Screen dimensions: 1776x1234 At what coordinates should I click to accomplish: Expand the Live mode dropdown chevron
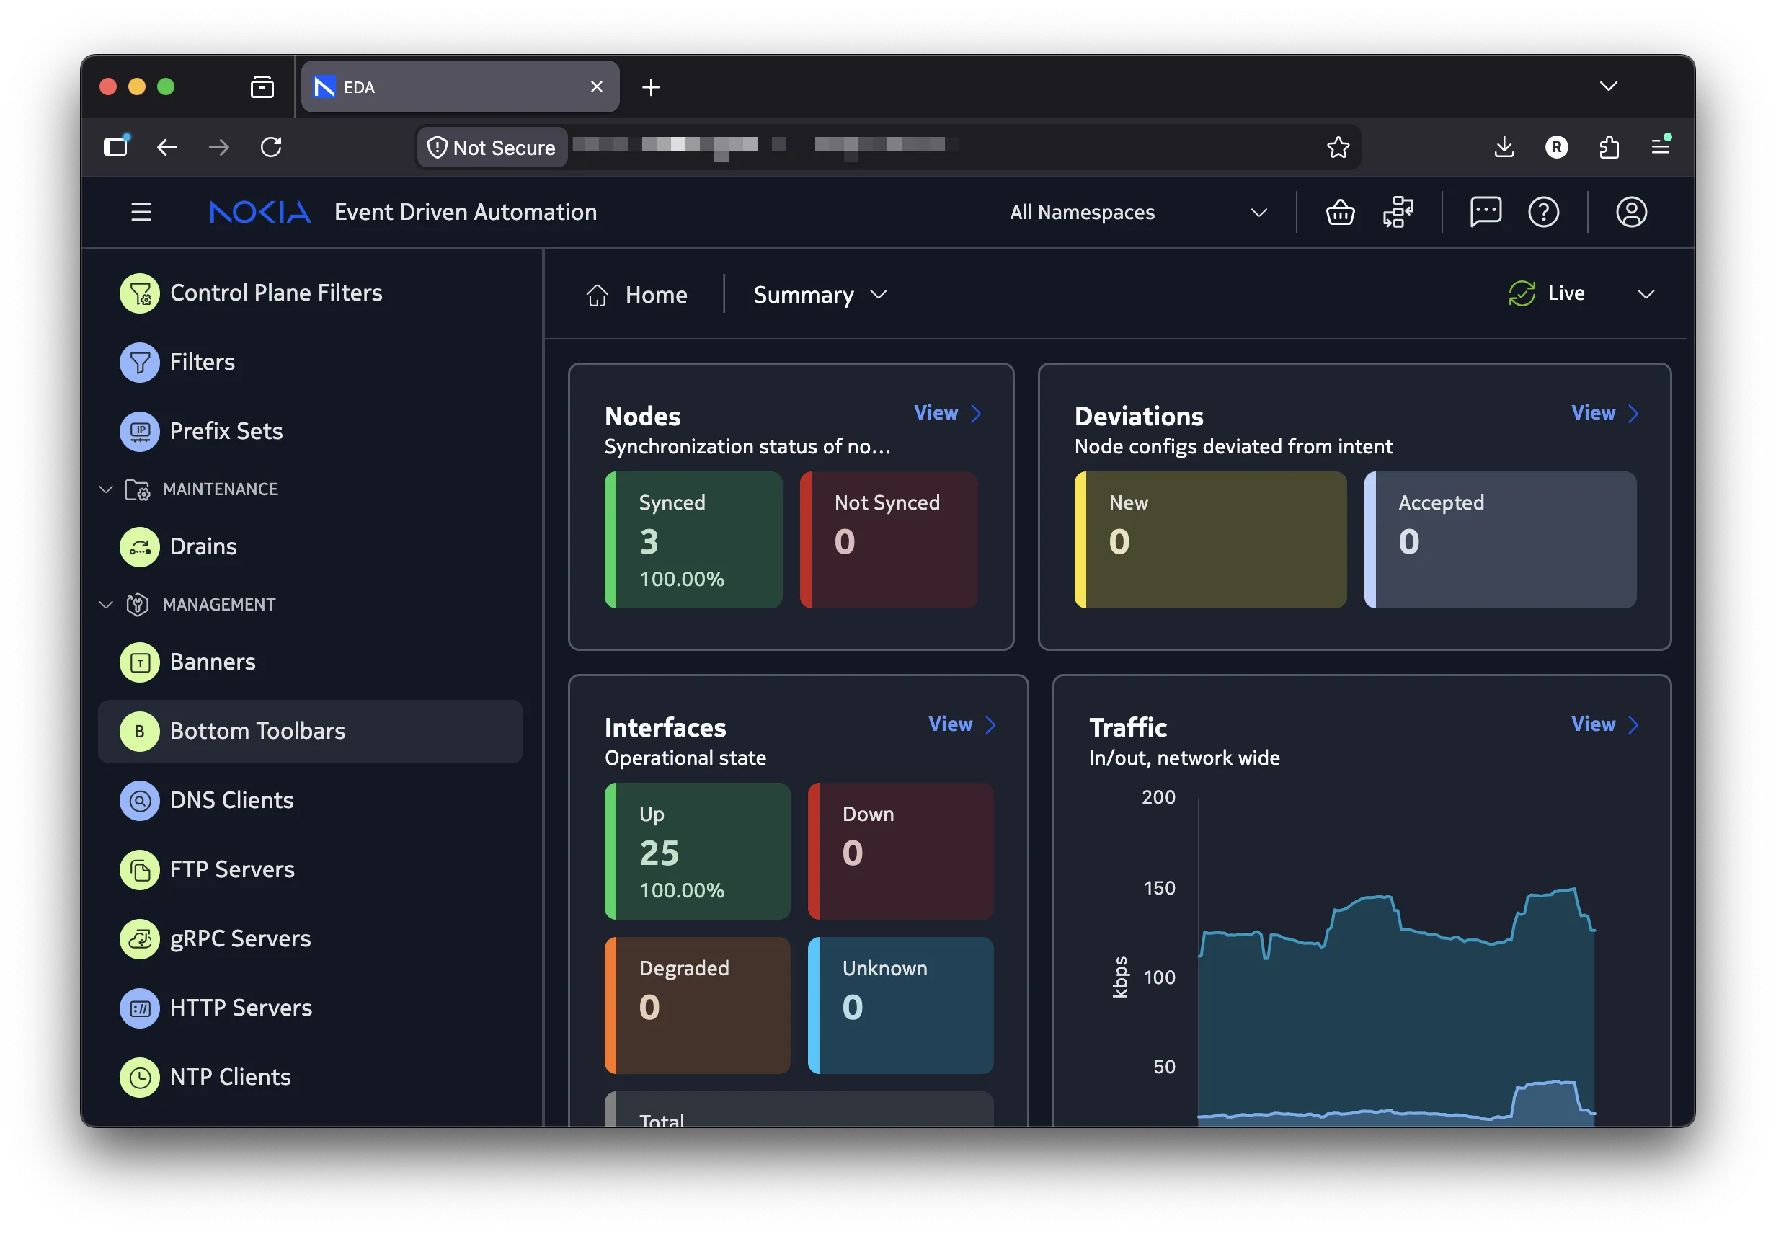click(1646, 294)
